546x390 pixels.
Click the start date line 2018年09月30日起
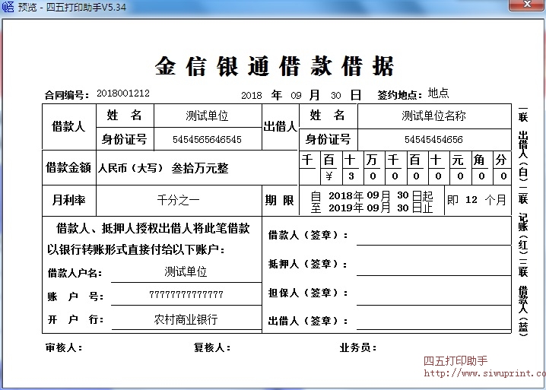tap(372, 195)
